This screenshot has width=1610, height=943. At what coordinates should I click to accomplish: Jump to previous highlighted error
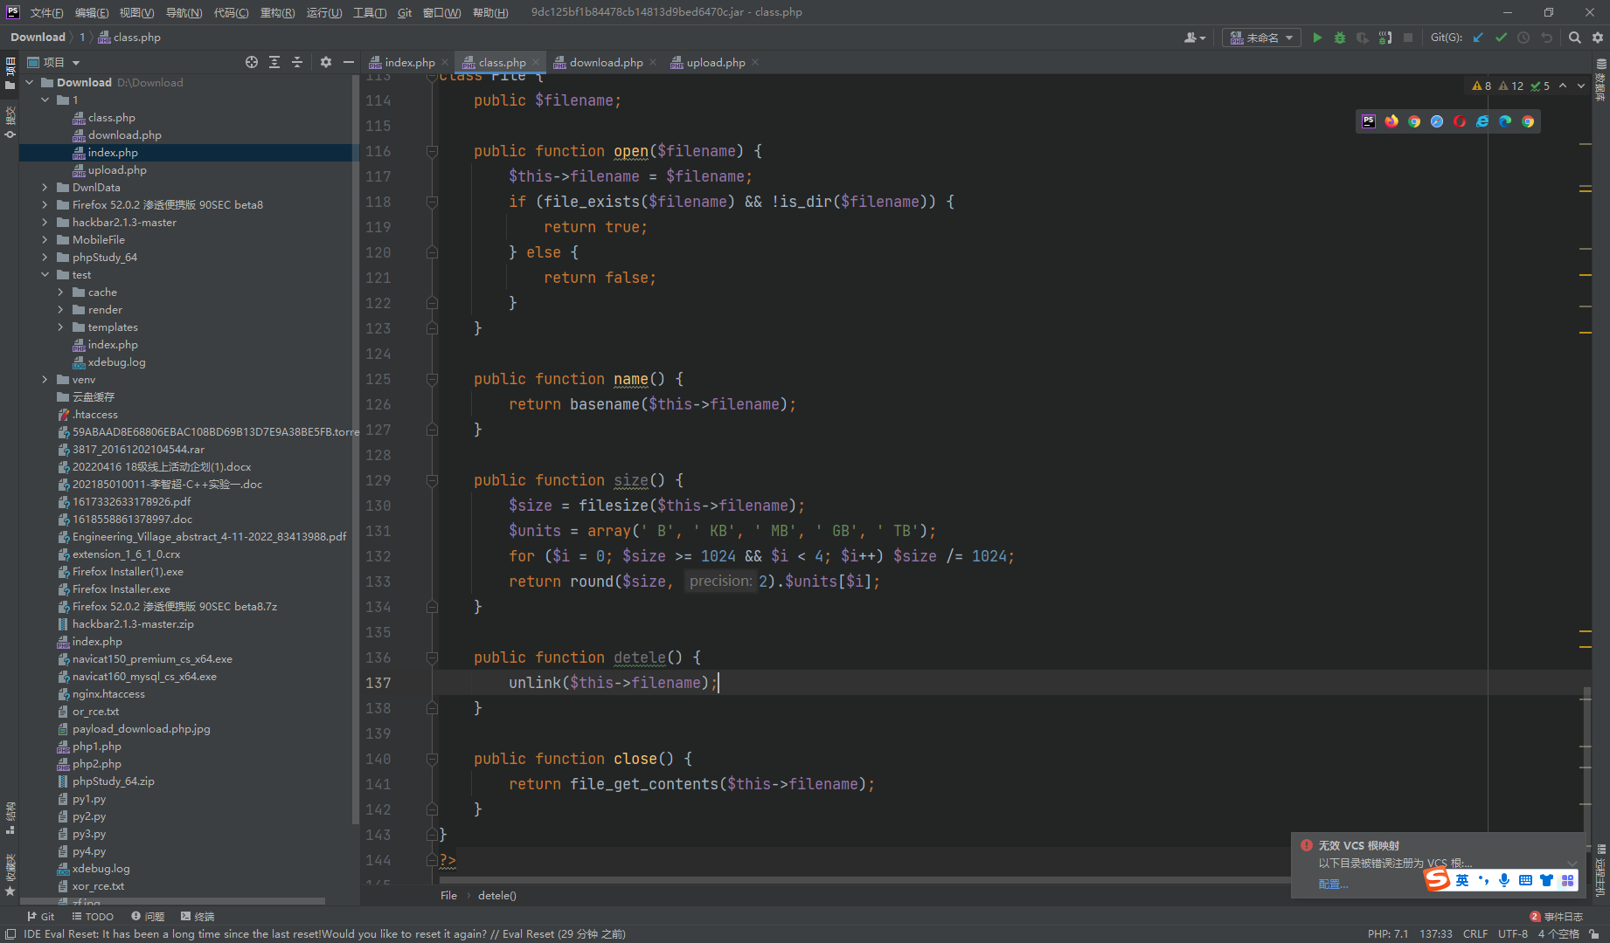click(1563, 86)
